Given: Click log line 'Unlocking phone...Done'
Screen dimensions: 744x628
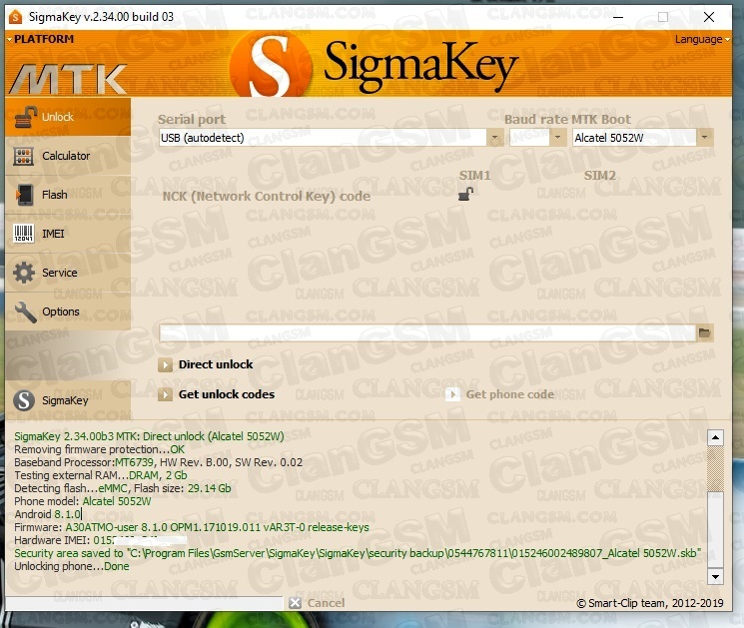Looking at the screenshot, I should tap(72, 566).
